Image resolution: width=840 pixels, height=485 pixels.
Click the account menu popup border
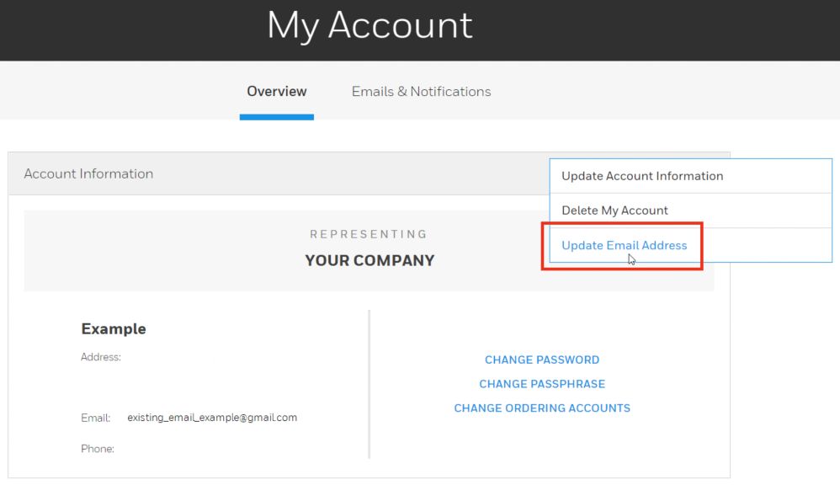(831, 210)
